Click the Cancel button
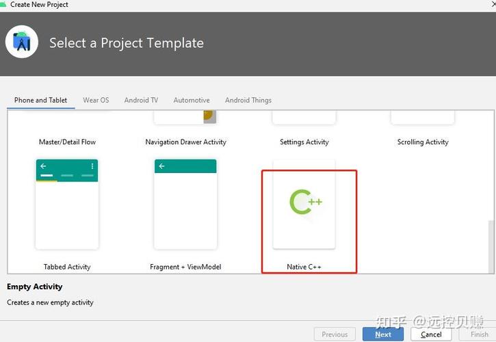This screenshot has height=342, width=496. (431, 334)
